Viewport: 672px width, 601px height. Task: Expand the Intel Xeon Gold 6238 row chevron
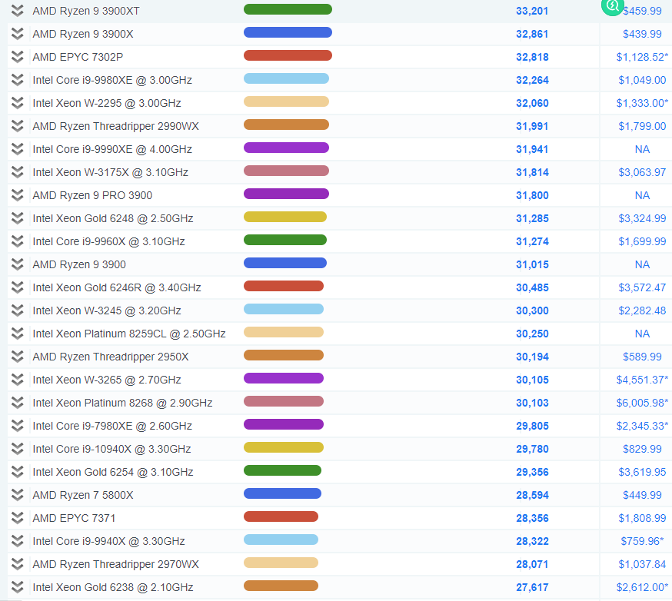click(x=17, y=587)
